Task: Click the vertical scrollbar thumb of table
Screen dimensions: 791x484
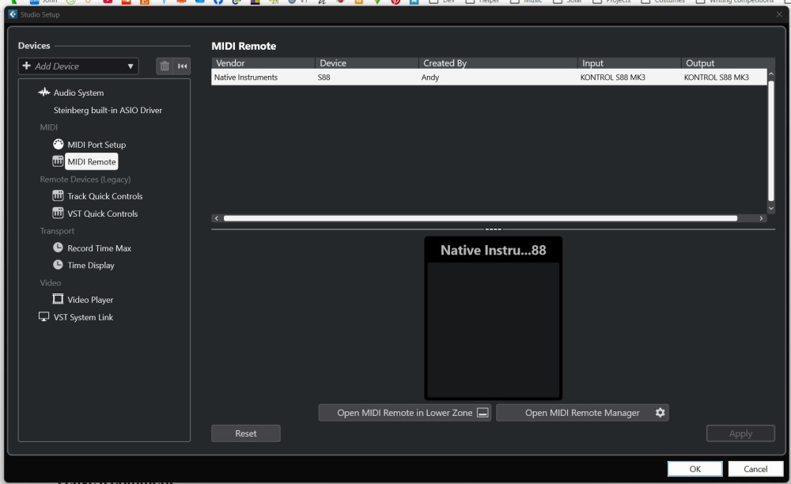Action: (x=770, y=141)
